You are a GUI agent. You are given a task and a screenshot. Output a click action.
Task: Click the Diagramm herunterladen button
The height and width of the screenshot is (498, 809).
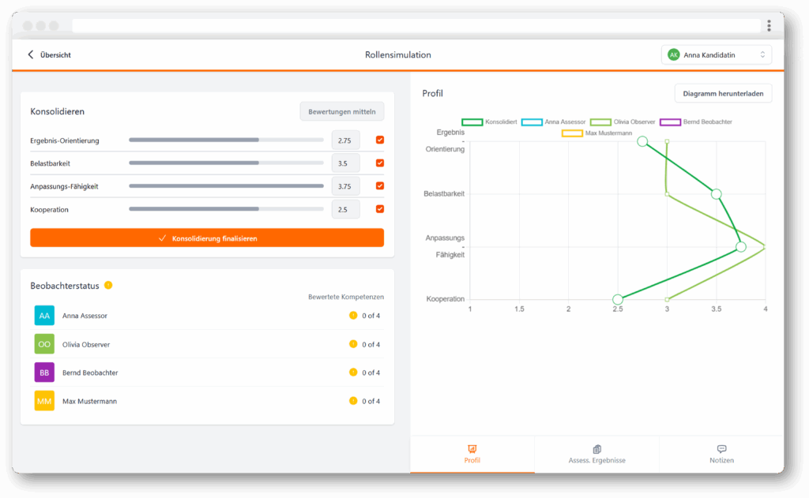723,92
